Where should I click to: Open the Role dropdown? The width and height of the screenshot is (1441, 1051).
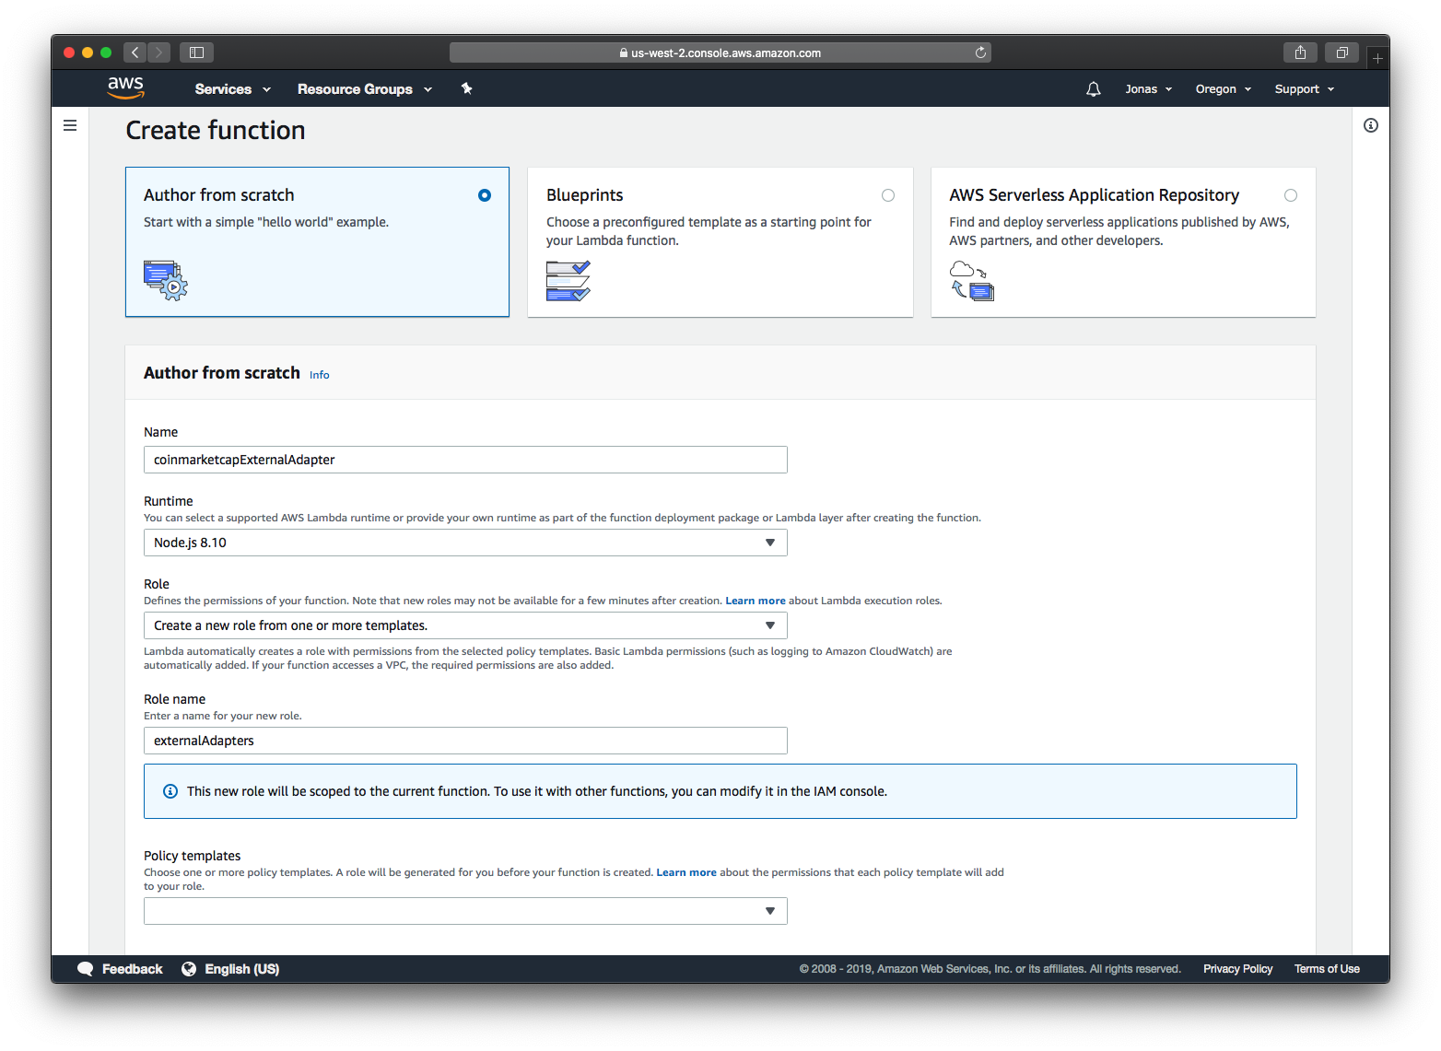(465, 625)
